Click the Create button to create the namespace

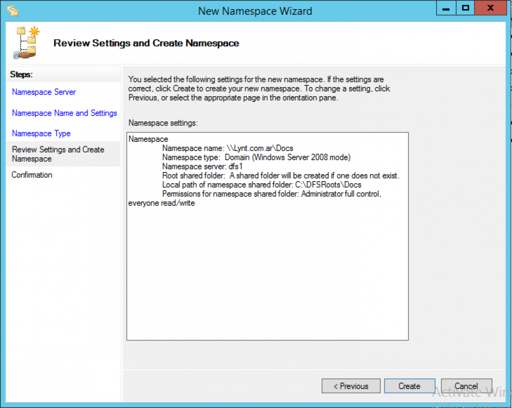tap(409, 386)
